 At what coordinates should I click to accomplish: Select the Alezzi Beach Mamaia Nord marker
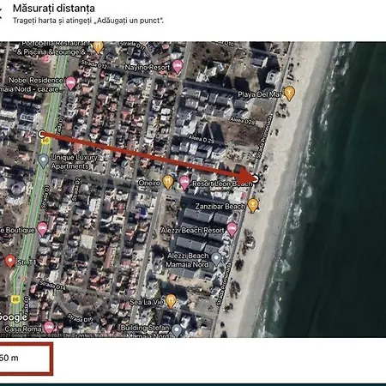click(216, 259)
